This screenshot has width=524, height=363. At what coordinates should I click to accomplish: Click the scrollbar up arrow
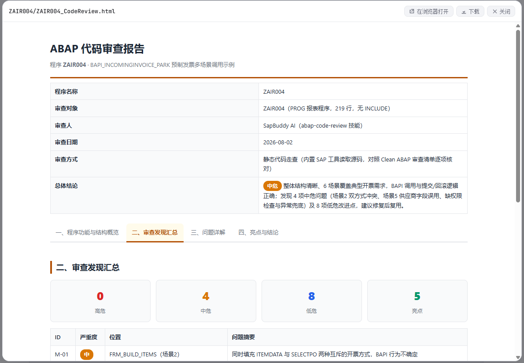click(x=518, y=26)
